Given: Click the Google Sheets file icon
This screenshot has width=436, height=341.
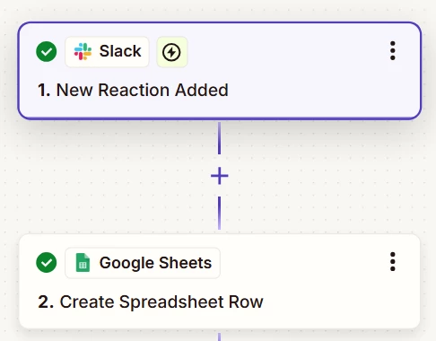Looking at the screenshot, I should [x=83, y=263].
